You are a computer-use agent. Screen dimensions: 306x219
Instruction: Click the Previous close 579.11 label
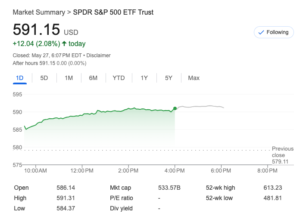click(x=282, y=155)
